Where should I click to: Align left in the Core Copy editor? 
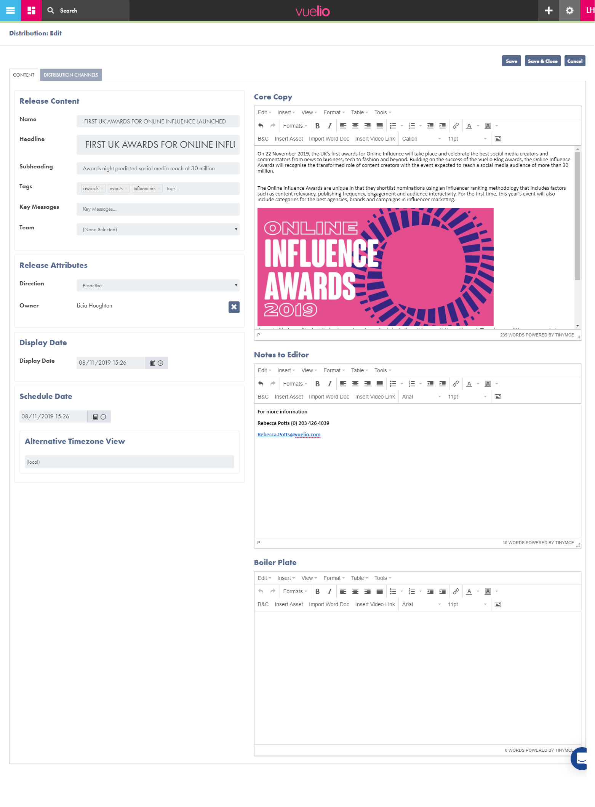point(343,126)
